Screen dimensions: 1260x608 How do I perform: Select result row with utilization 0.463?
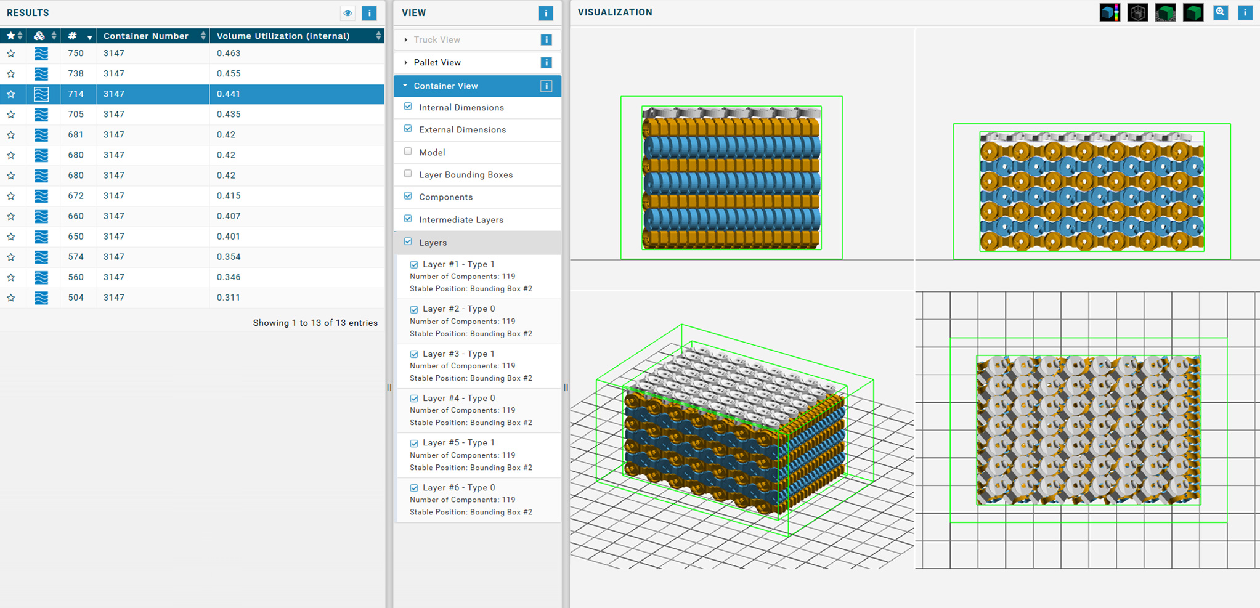pos(192,54)
